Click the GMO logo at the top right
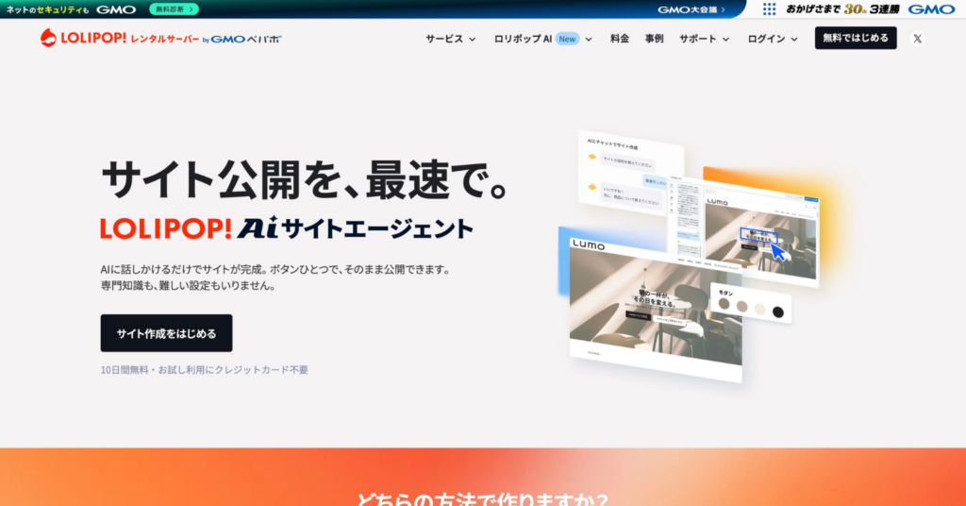Screen dimensions: 966x506 tap(931, 9)
